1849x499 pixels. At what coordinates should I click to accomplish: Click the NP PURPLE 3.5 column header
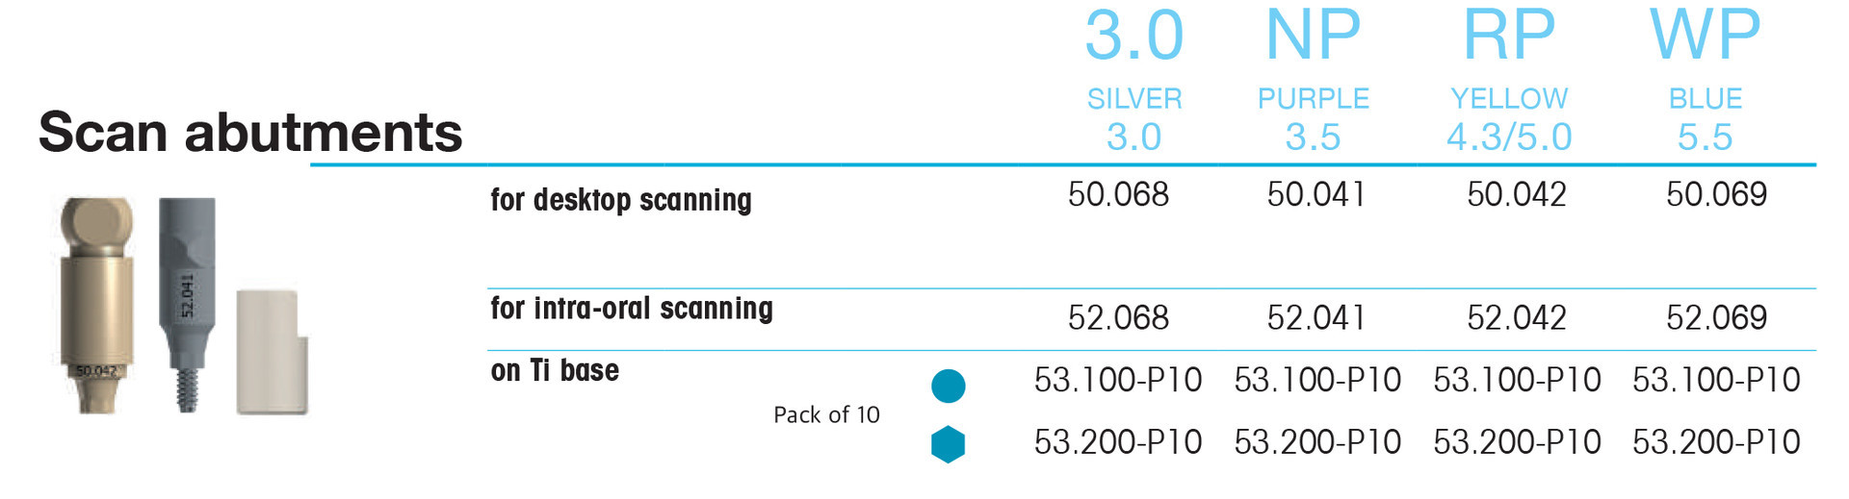1314,80
